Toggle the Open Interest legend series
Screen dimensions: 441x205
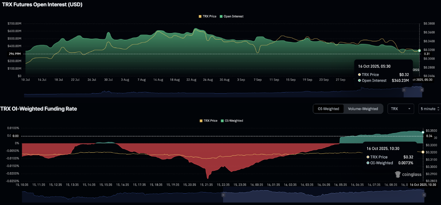coord(232,16)
